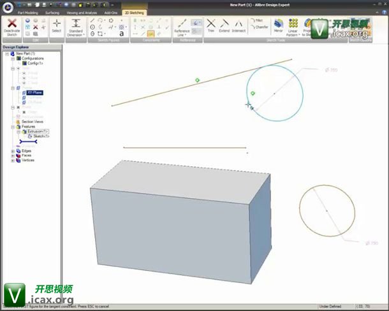Screen dimensions: 389x311
Task: Select XY-Plane in Design Explorer
Action: 34,92
